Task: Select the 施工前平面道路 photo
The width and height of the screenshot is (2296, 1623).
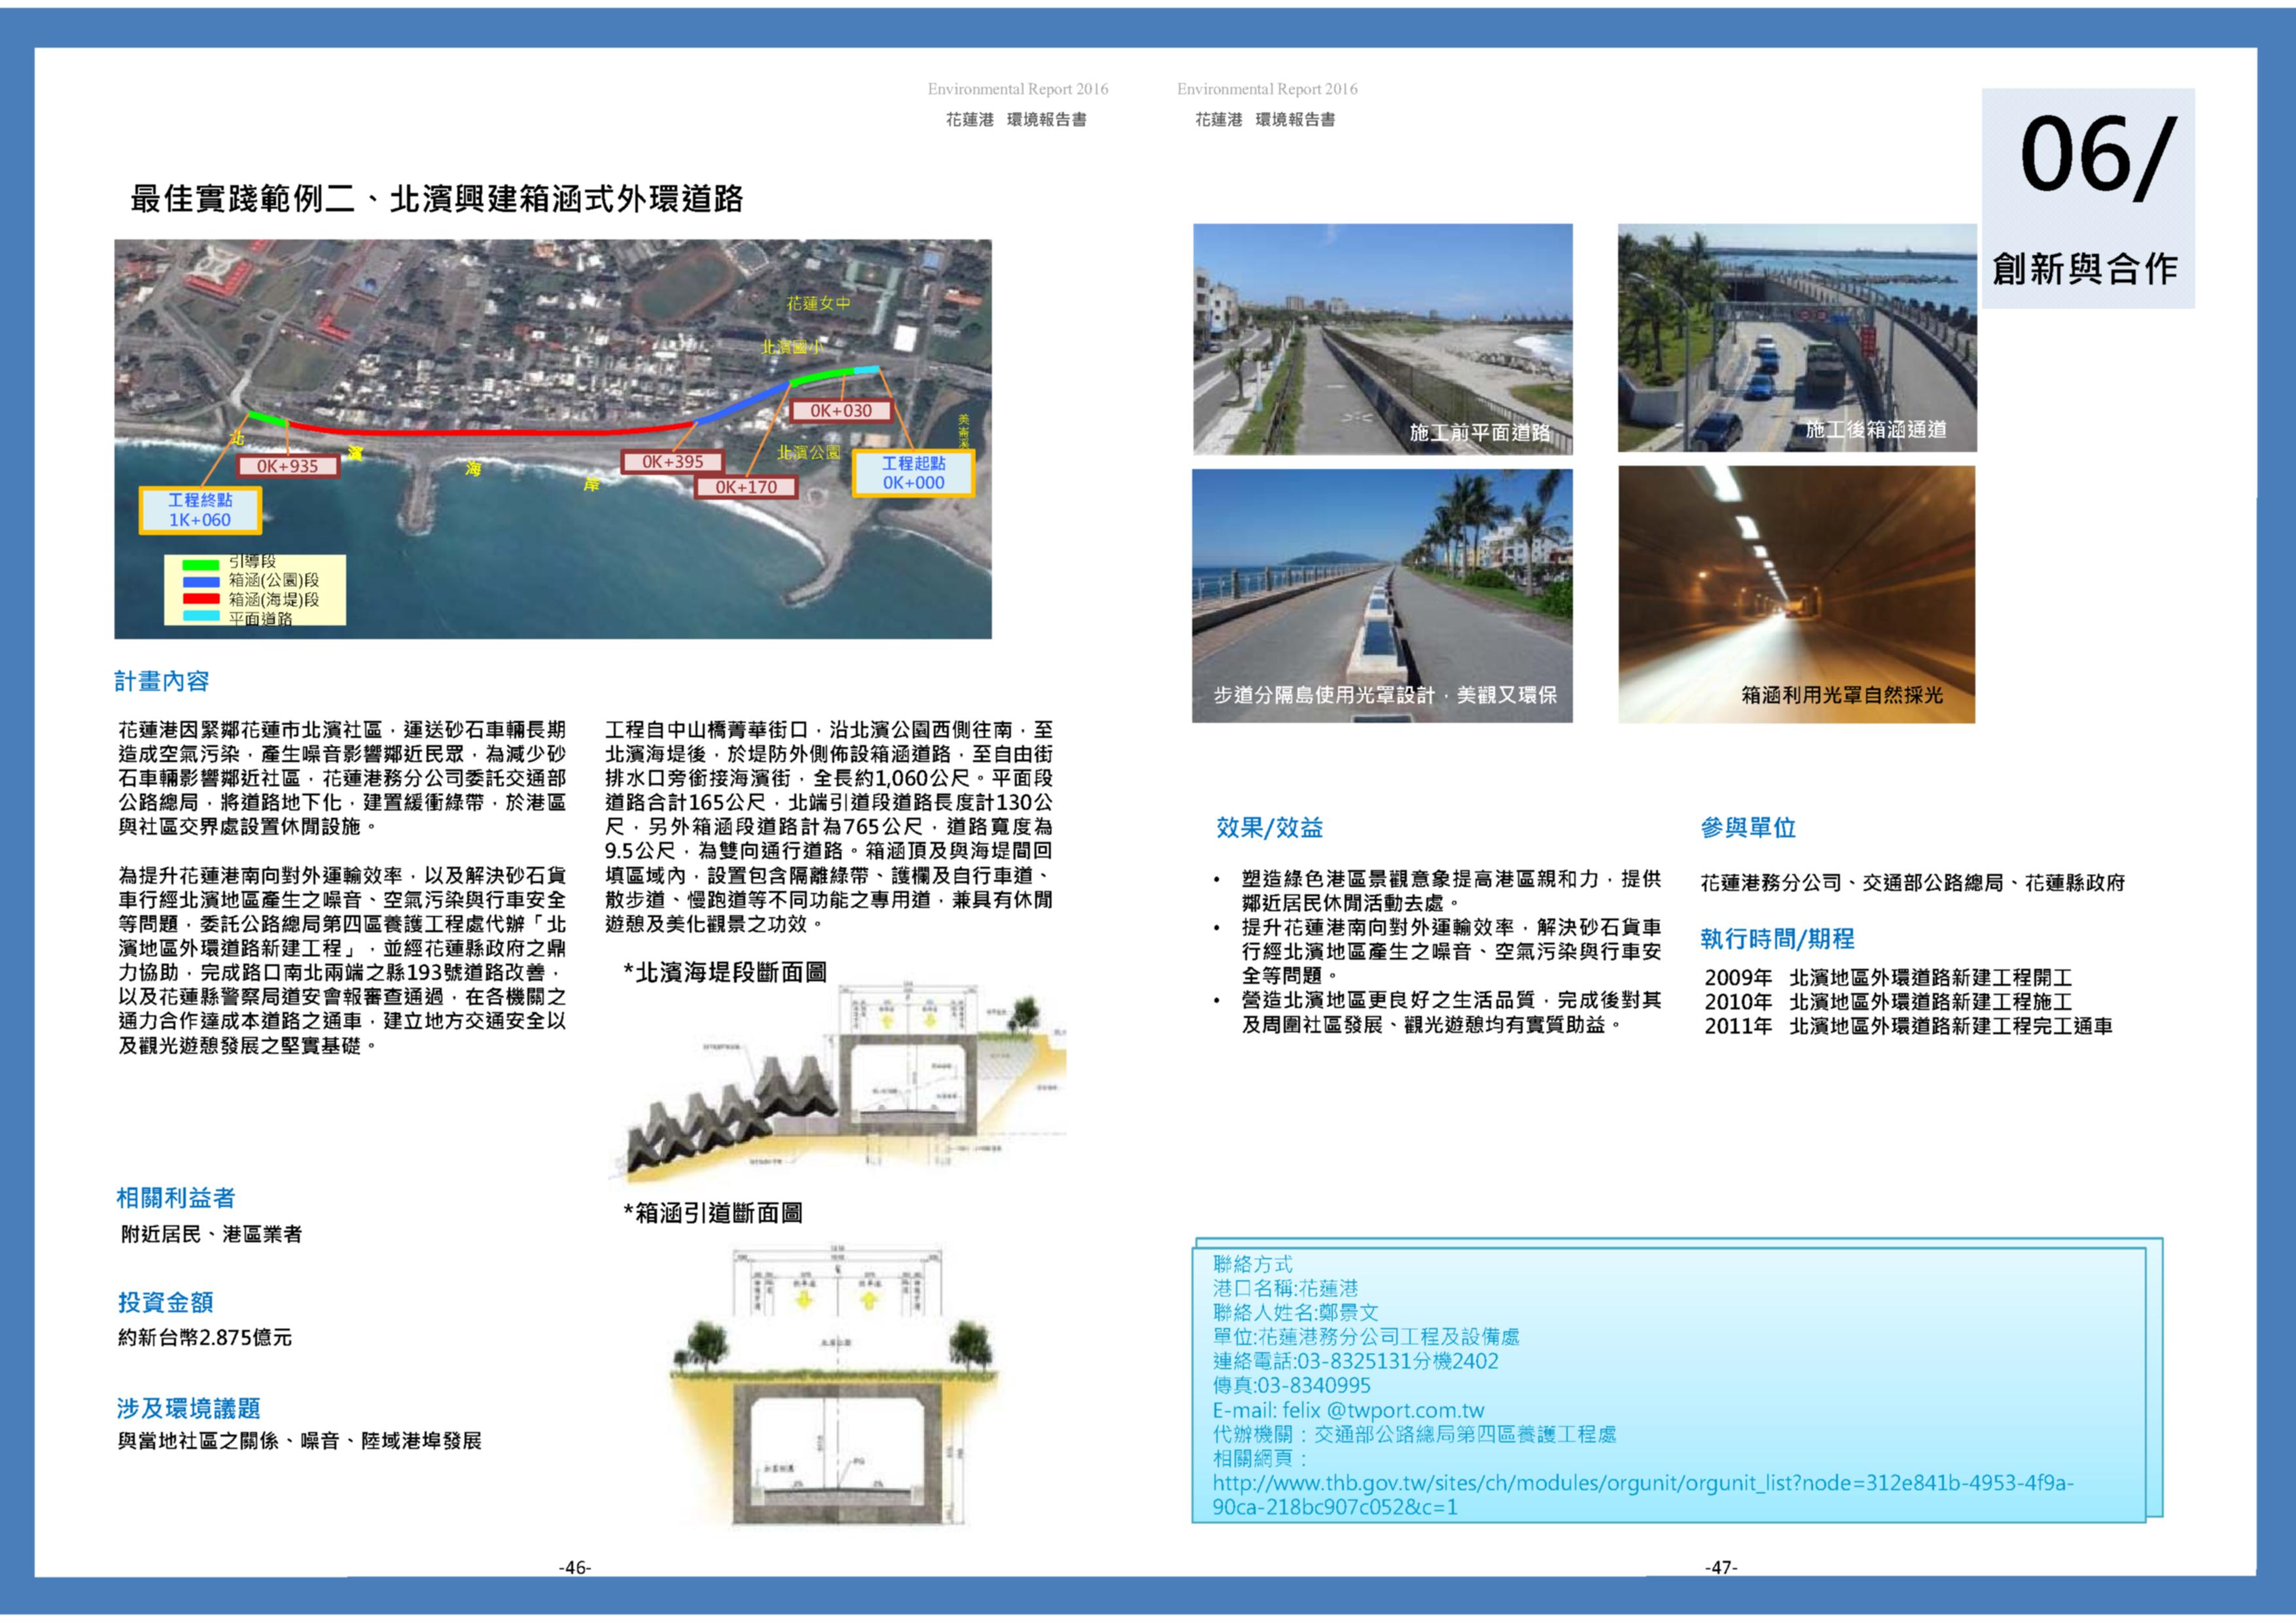Action: point(1382,338)
